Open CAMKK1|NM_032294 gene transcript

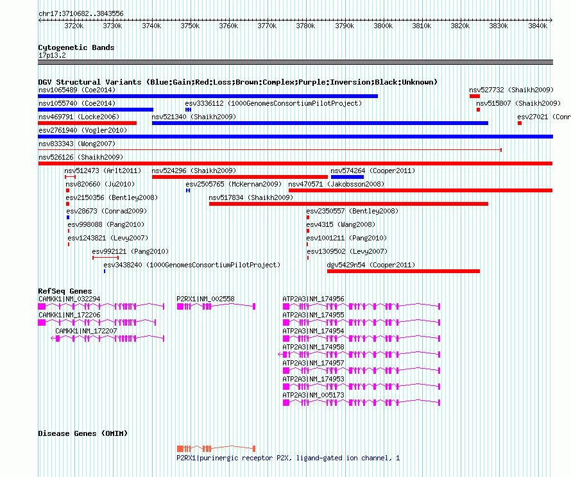(x=101, y=306)
